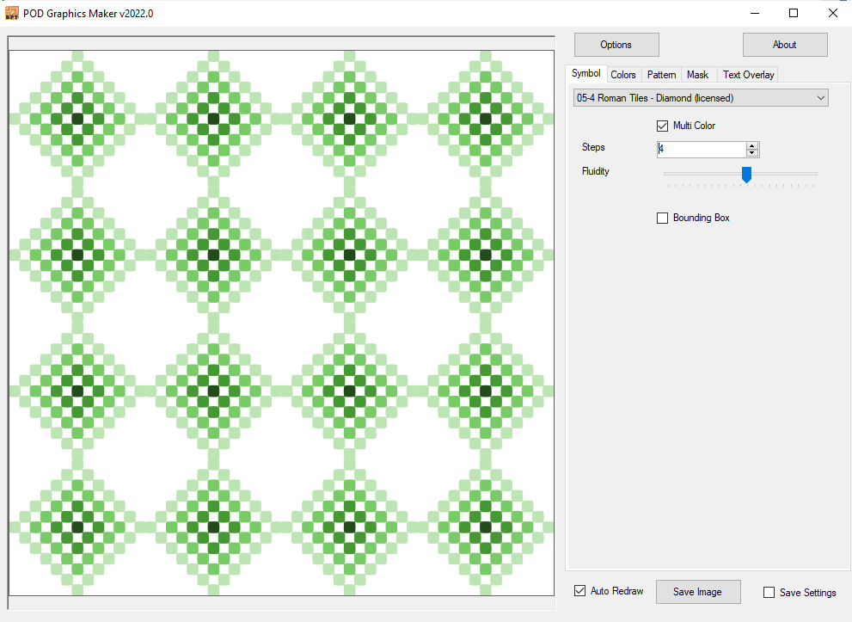The width and height of the screenshot is (852, 622).
Task: Switch to the Text Overlay tab
Action: coord(748,75)
